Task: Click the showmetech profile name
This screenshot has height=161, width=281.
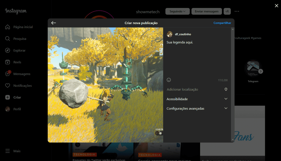Action: 148,12
